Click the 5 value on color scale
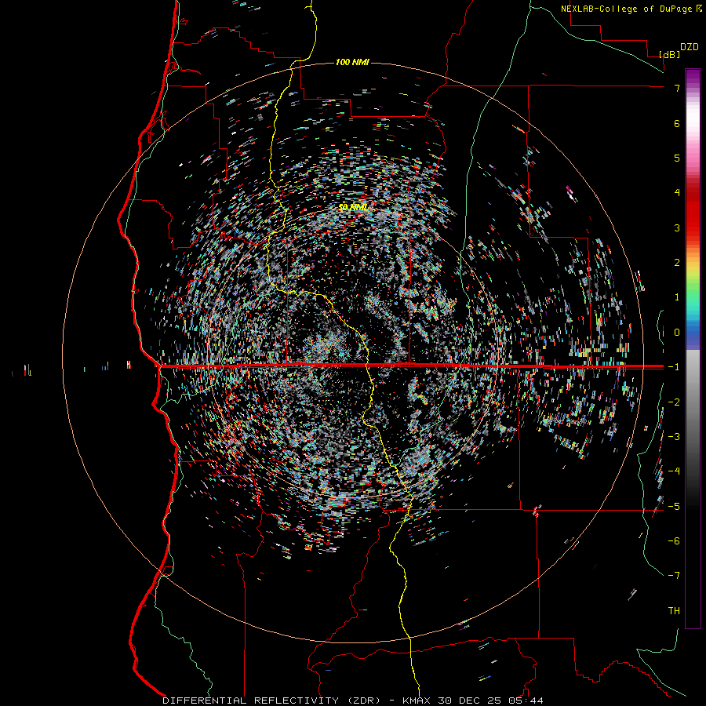The width and height of the screenshot is (706, 706). (x=677, y=158)
